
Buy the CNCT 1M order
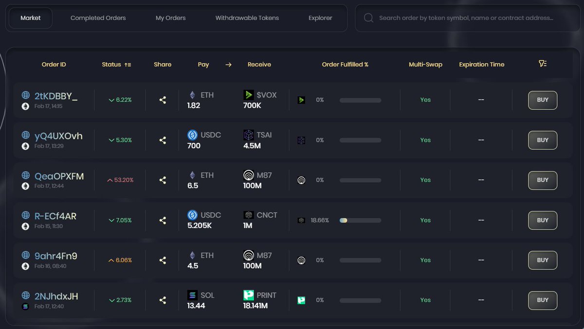click(543, 220)
